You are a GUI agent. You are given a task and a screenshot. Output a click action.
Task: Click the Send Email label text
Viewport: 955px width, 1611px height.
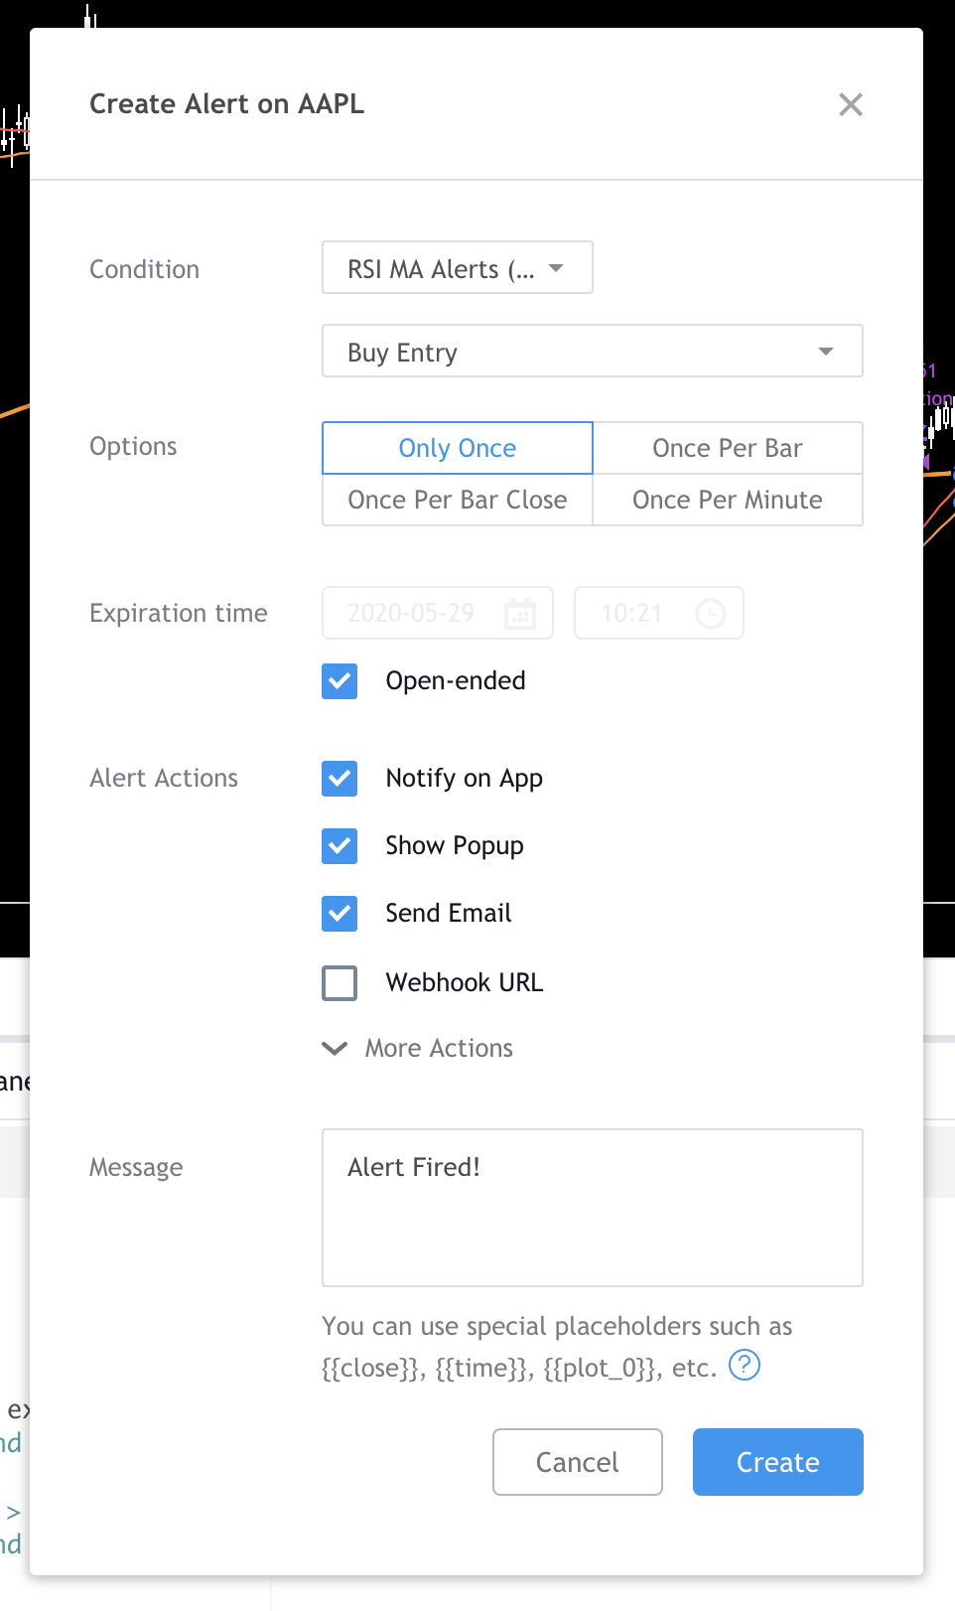449,913
